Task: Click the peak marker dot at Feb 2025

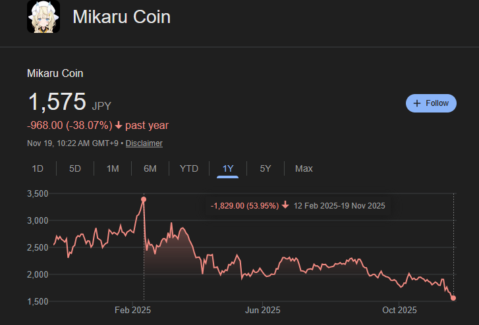Action: click(144, 199)
